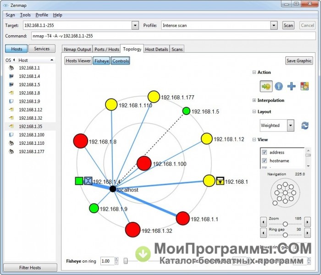Select the Change focus action icon

[266, 86]
